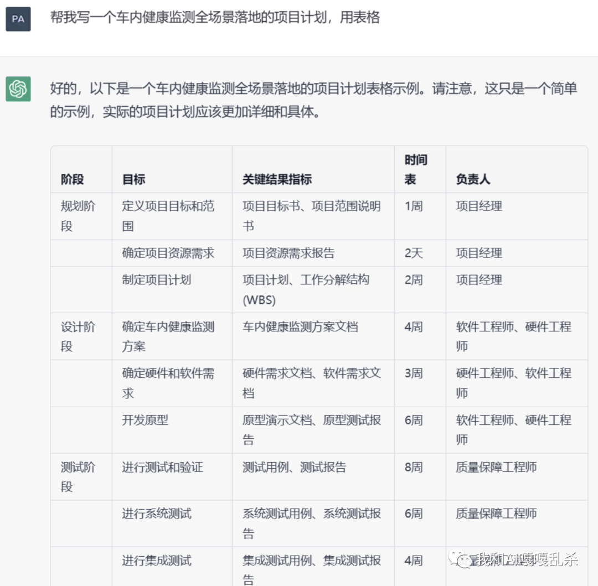Select the 负责人 column header
Viewport: 598px width, 586px height.
point(473,179)
